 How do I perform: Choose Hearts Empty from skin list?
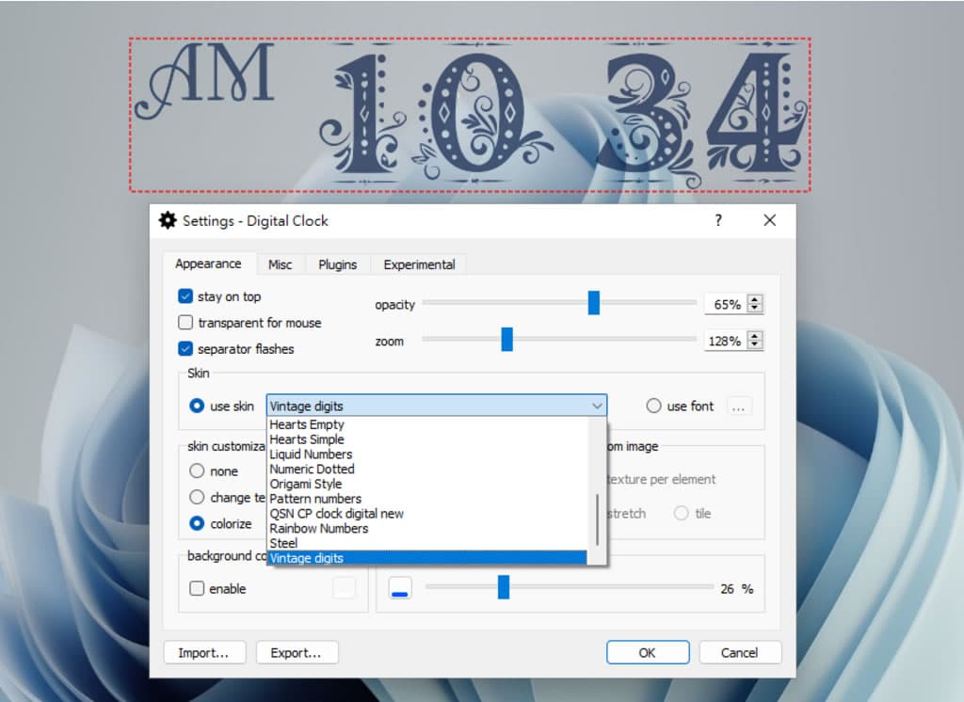point(427,424)
